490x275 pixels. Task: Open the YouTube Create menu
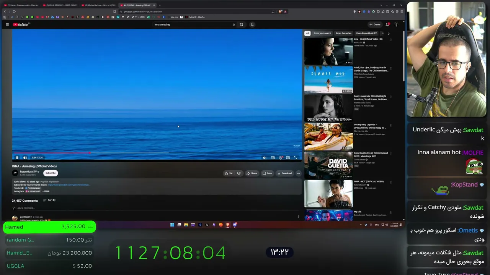tap(375, 24)
